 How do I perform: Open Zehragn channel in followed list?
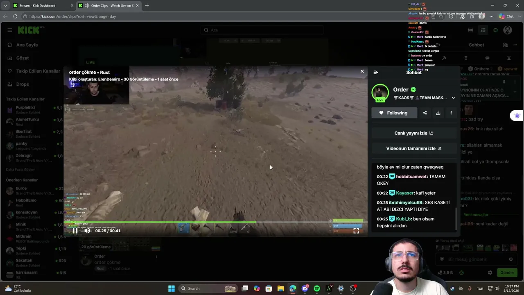tap(34, 158)
